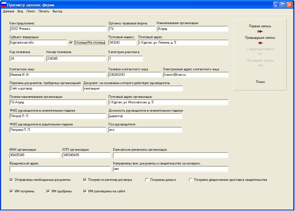Click Последняя запись label

tap(260, 61)
